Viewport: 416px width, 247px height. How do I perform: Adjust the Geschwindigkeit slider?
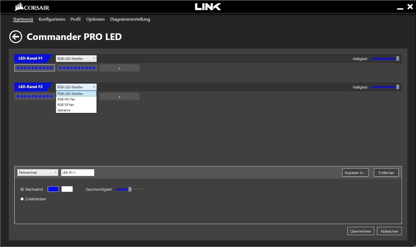(x=130, y=189)
